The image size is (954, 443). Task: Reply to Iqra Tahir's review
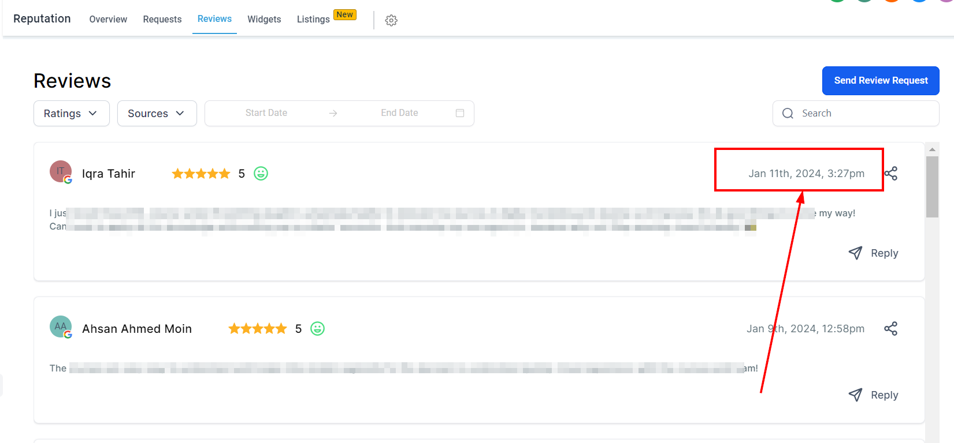873,253
